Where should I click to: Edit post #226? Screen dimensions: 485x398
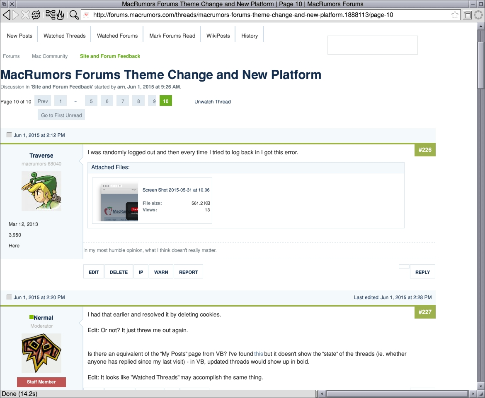click(x=94, y=272)
